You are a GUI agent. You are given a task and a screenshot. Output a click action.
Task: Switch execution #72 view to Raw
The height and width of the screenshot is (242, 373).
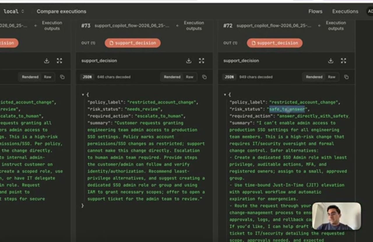coord(332,77)
